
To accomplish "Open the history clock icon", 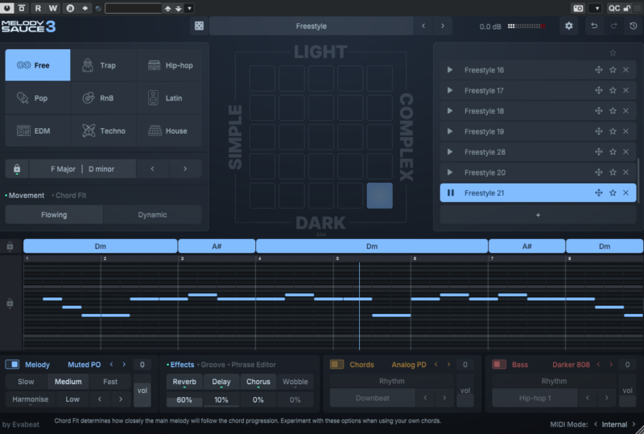I will point(634,27).
